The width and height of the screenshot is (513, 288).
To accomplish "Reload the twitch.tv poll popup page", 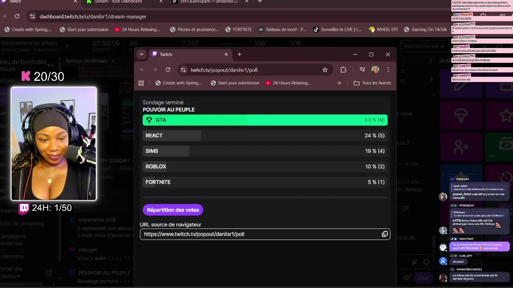I will point(168,70).
